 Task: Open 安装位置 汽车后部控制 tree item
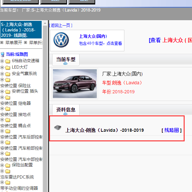pyautogui.click(x=21, y=137)
